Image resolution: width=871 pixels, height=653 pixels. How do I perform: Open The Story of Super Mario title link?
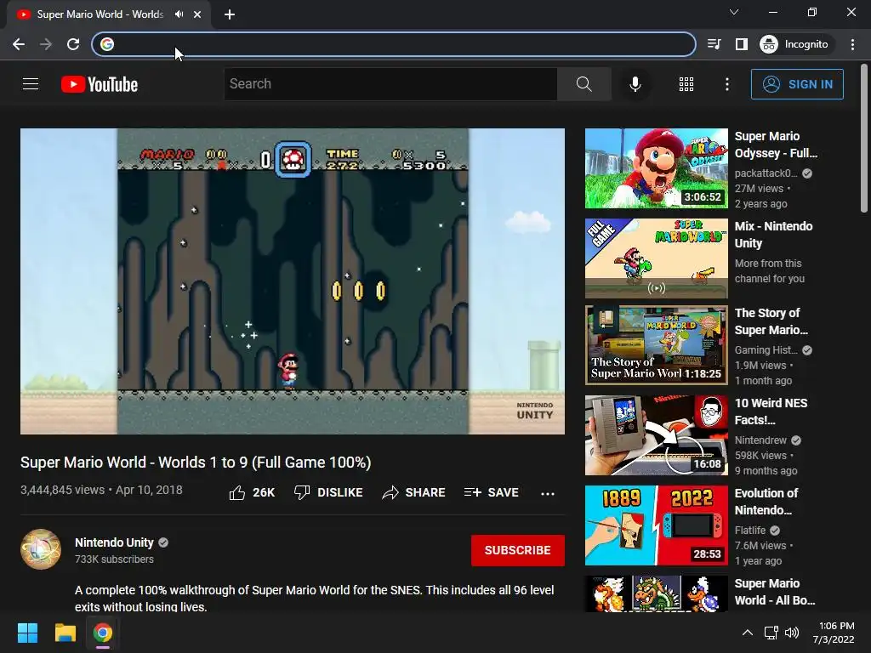(771, 321)
